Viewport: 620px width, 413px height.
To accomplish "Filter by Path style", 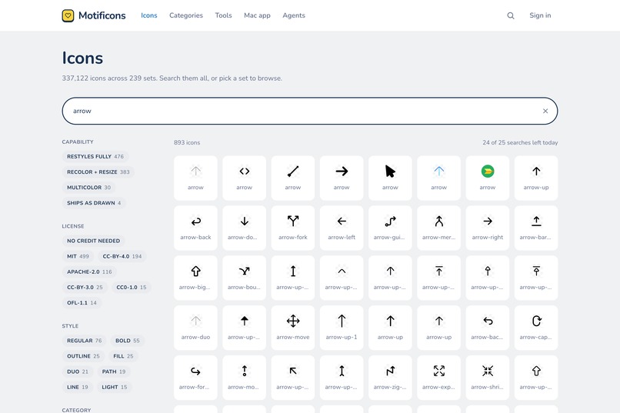I will coord(114,371).
